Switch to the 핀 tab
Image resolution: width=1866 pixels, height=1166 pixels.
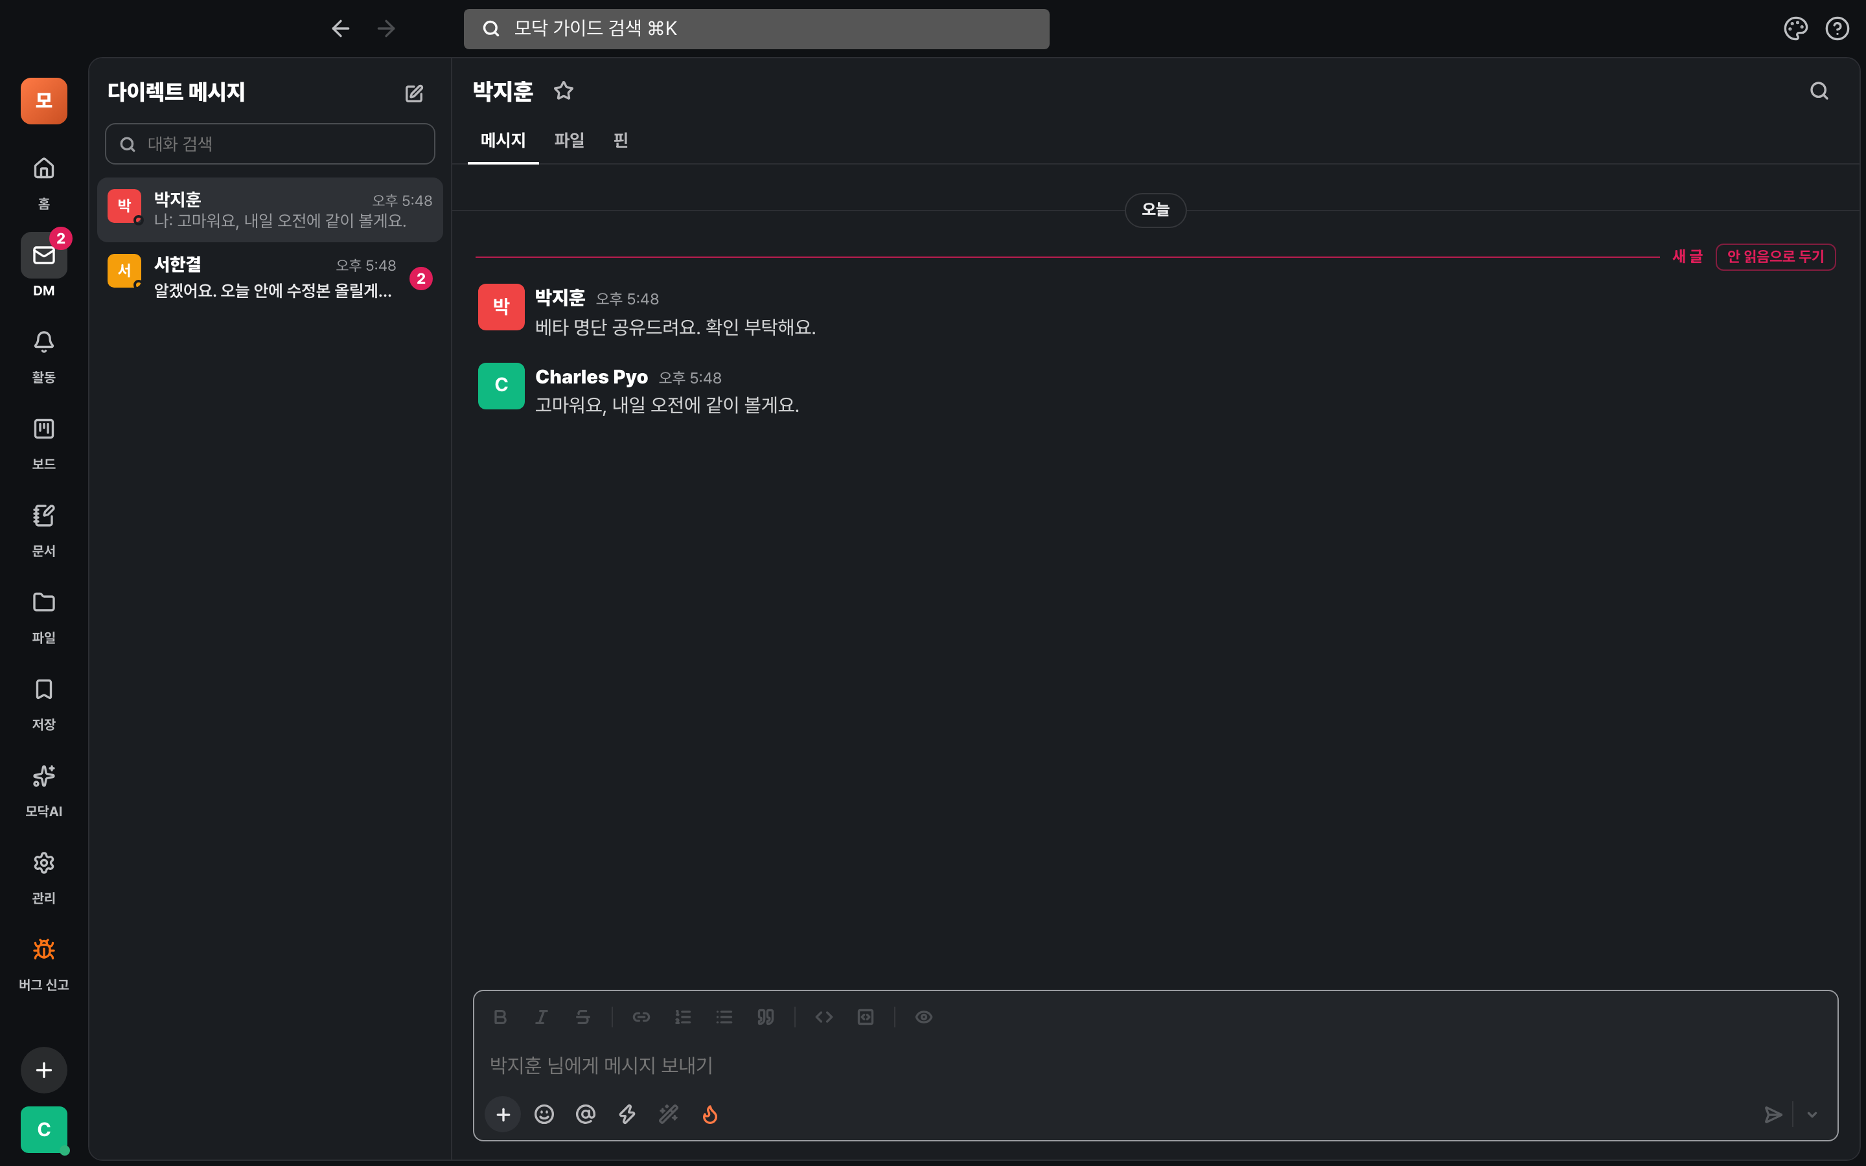pos(621,141)
